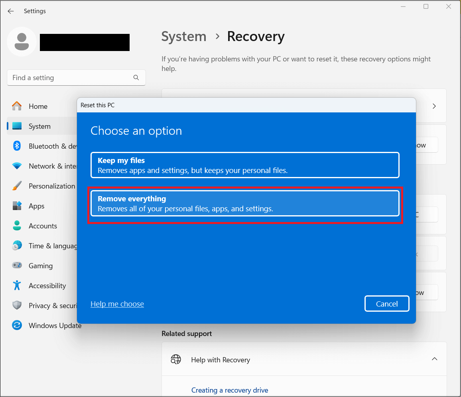The height and width of the screenshot is (397, 461).
Task: Open the Help me choose link
Action: (117, 304)
